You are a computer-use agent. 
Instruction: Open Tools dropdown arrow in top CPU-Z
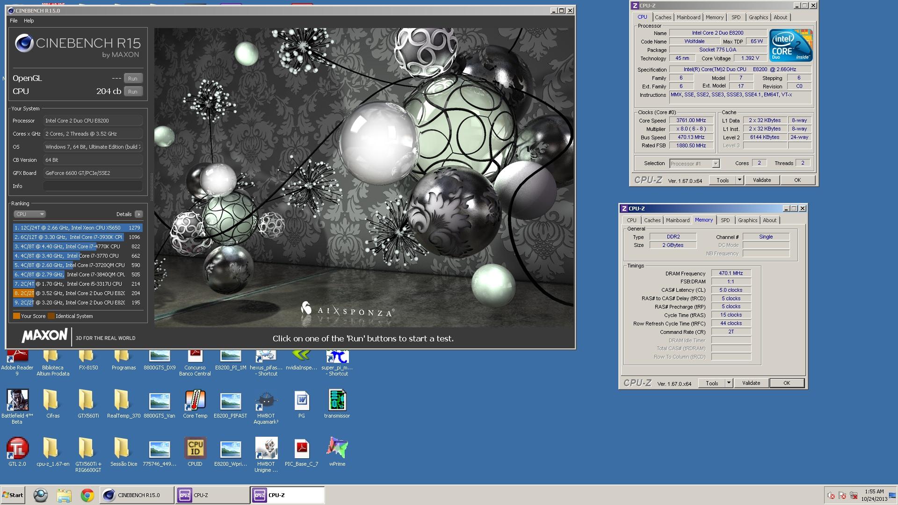[x=739, y=180]
